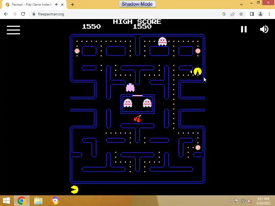Image resolution: width=275 pixels, height=206 pixels.
Task: Click the Pacman extra life icon
Action: 75,190
